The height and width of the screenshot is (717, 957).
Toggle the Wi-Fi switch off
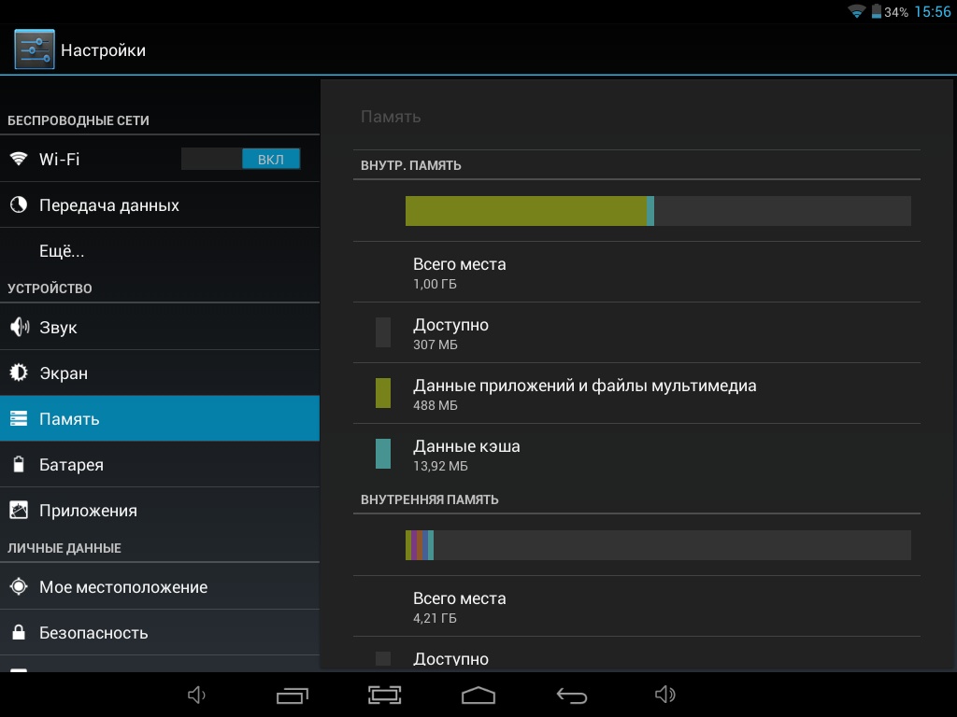(x=241, y=159)
